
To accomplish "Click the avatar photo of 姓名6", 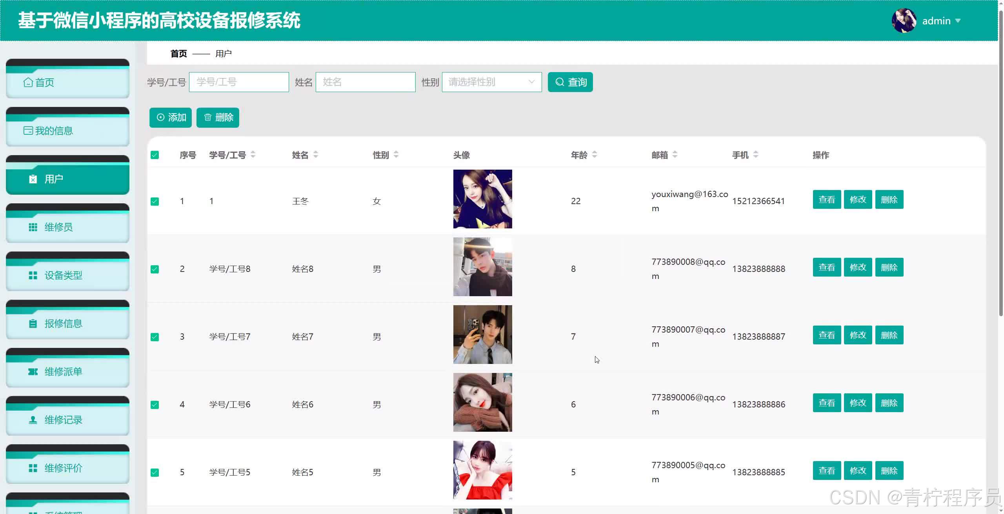I will point(483,402).
